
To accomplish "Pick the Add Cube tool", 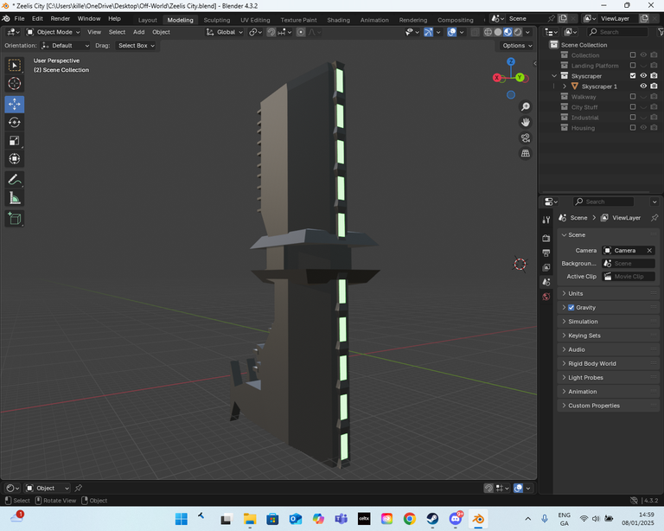I will 15,219.
